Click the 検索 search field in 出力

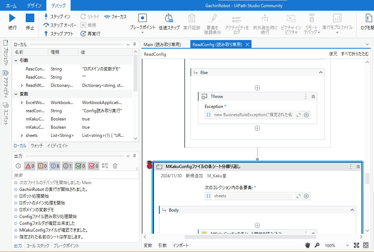[75, 175]
